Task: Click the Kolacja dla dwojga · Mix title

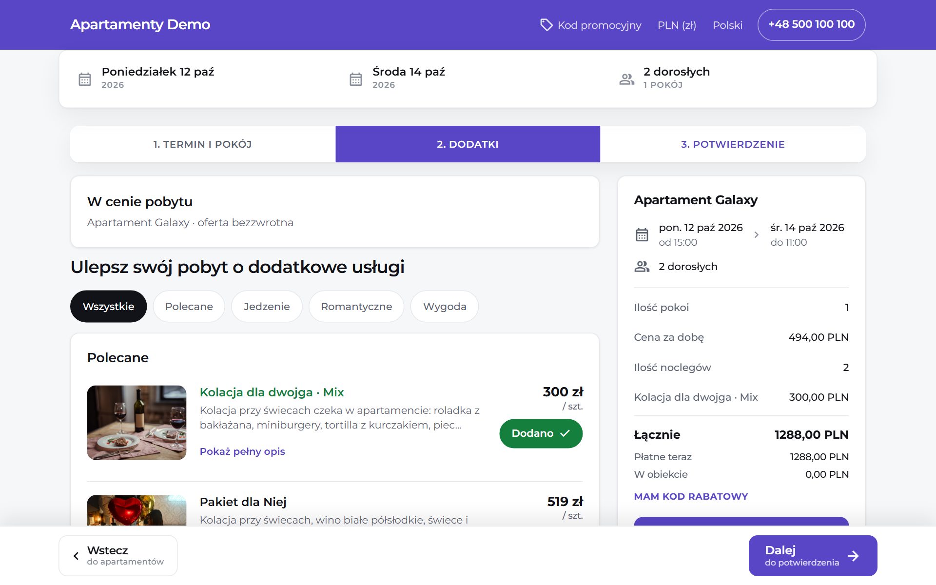Action: click(x=272, y=392)
